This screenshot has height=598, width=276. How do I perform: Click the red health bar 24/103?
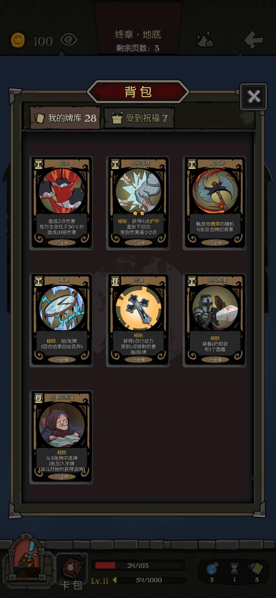point(138,566)
